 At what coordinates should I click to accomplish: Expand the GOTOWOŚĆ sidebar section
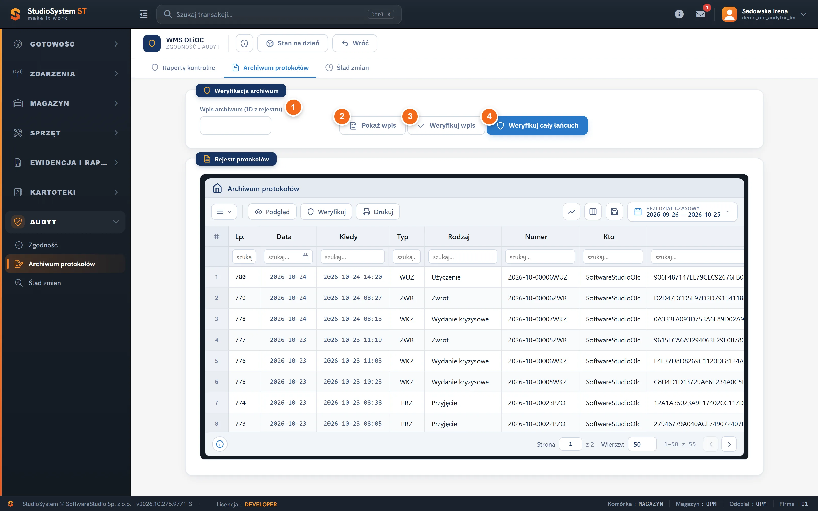click(65, 44)
